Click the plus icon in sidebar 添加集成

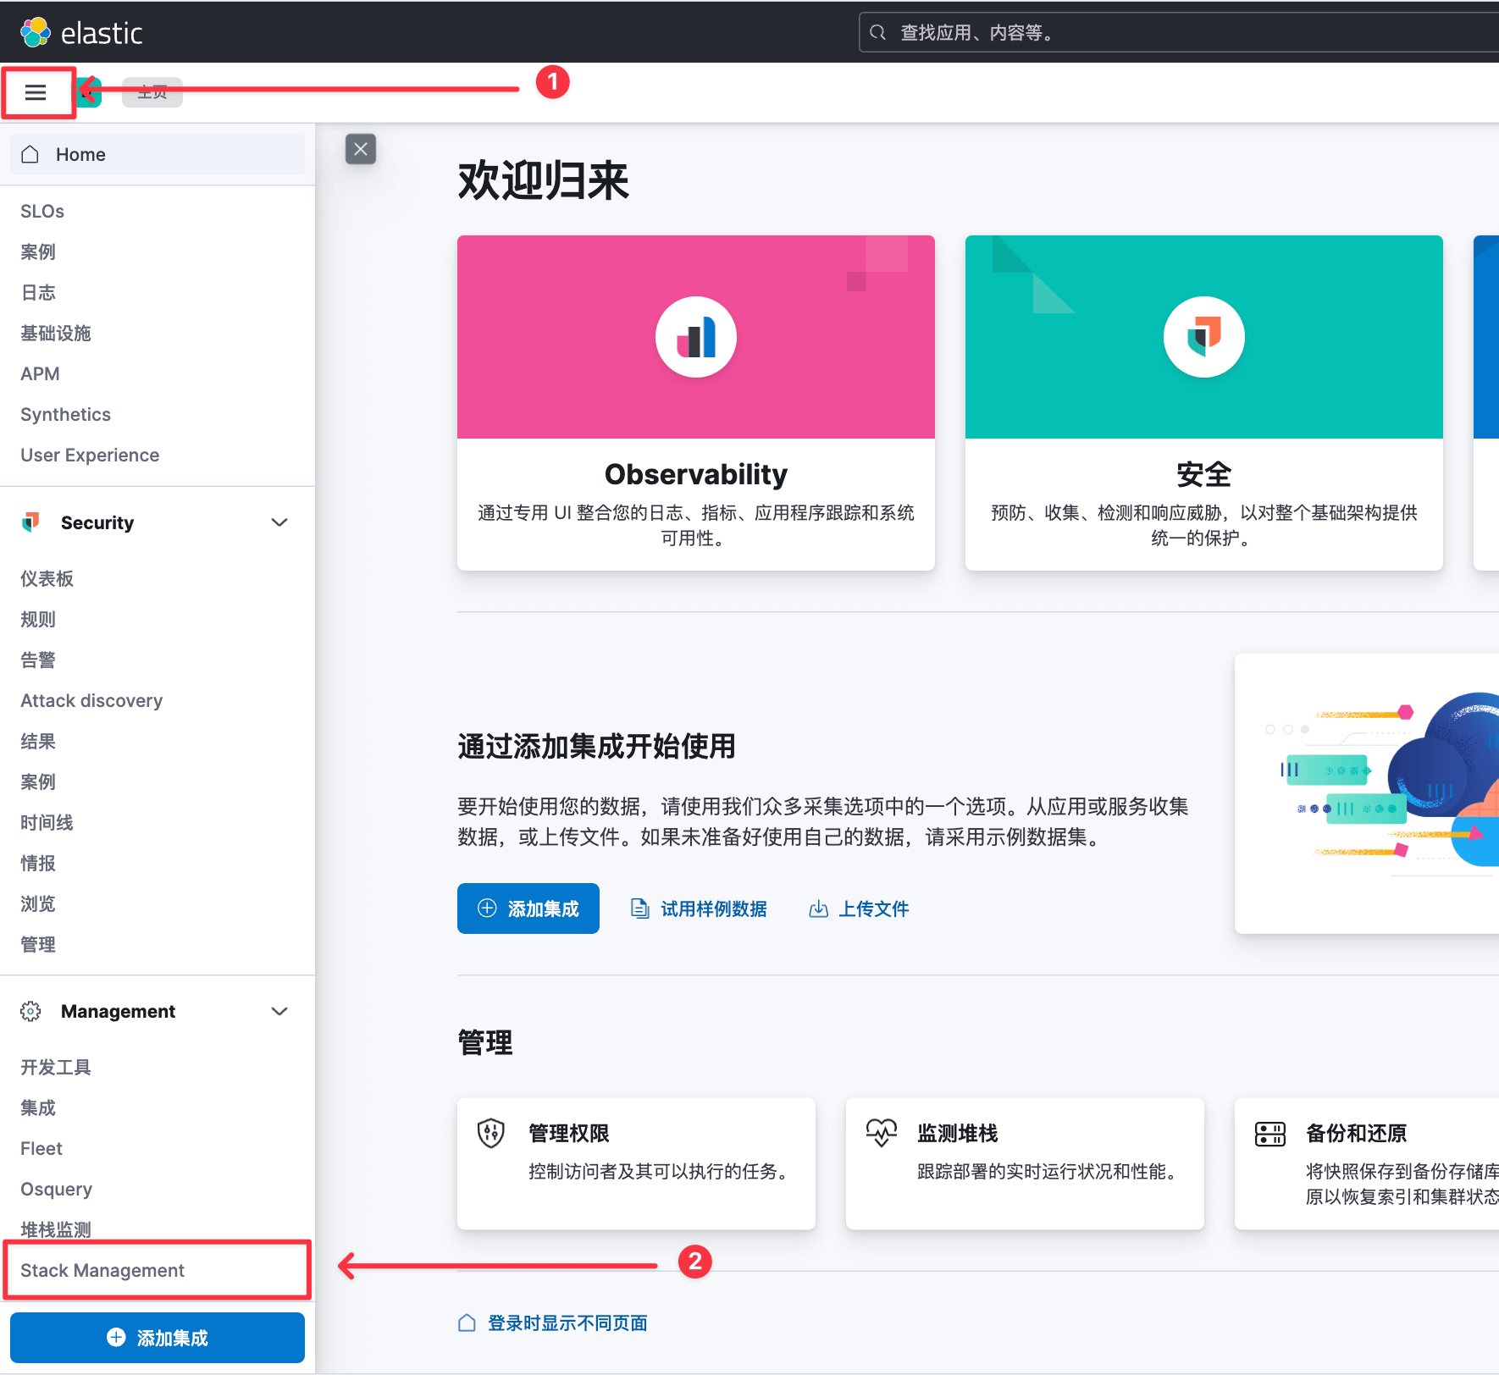(x=116, y=1337)
